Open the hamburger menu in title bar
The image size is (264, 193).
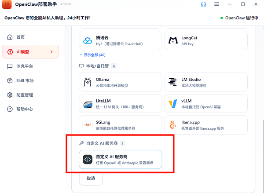tap(216, 4)
